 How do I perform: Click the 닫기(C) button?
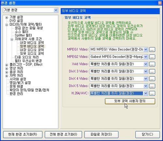coord(147,134)
